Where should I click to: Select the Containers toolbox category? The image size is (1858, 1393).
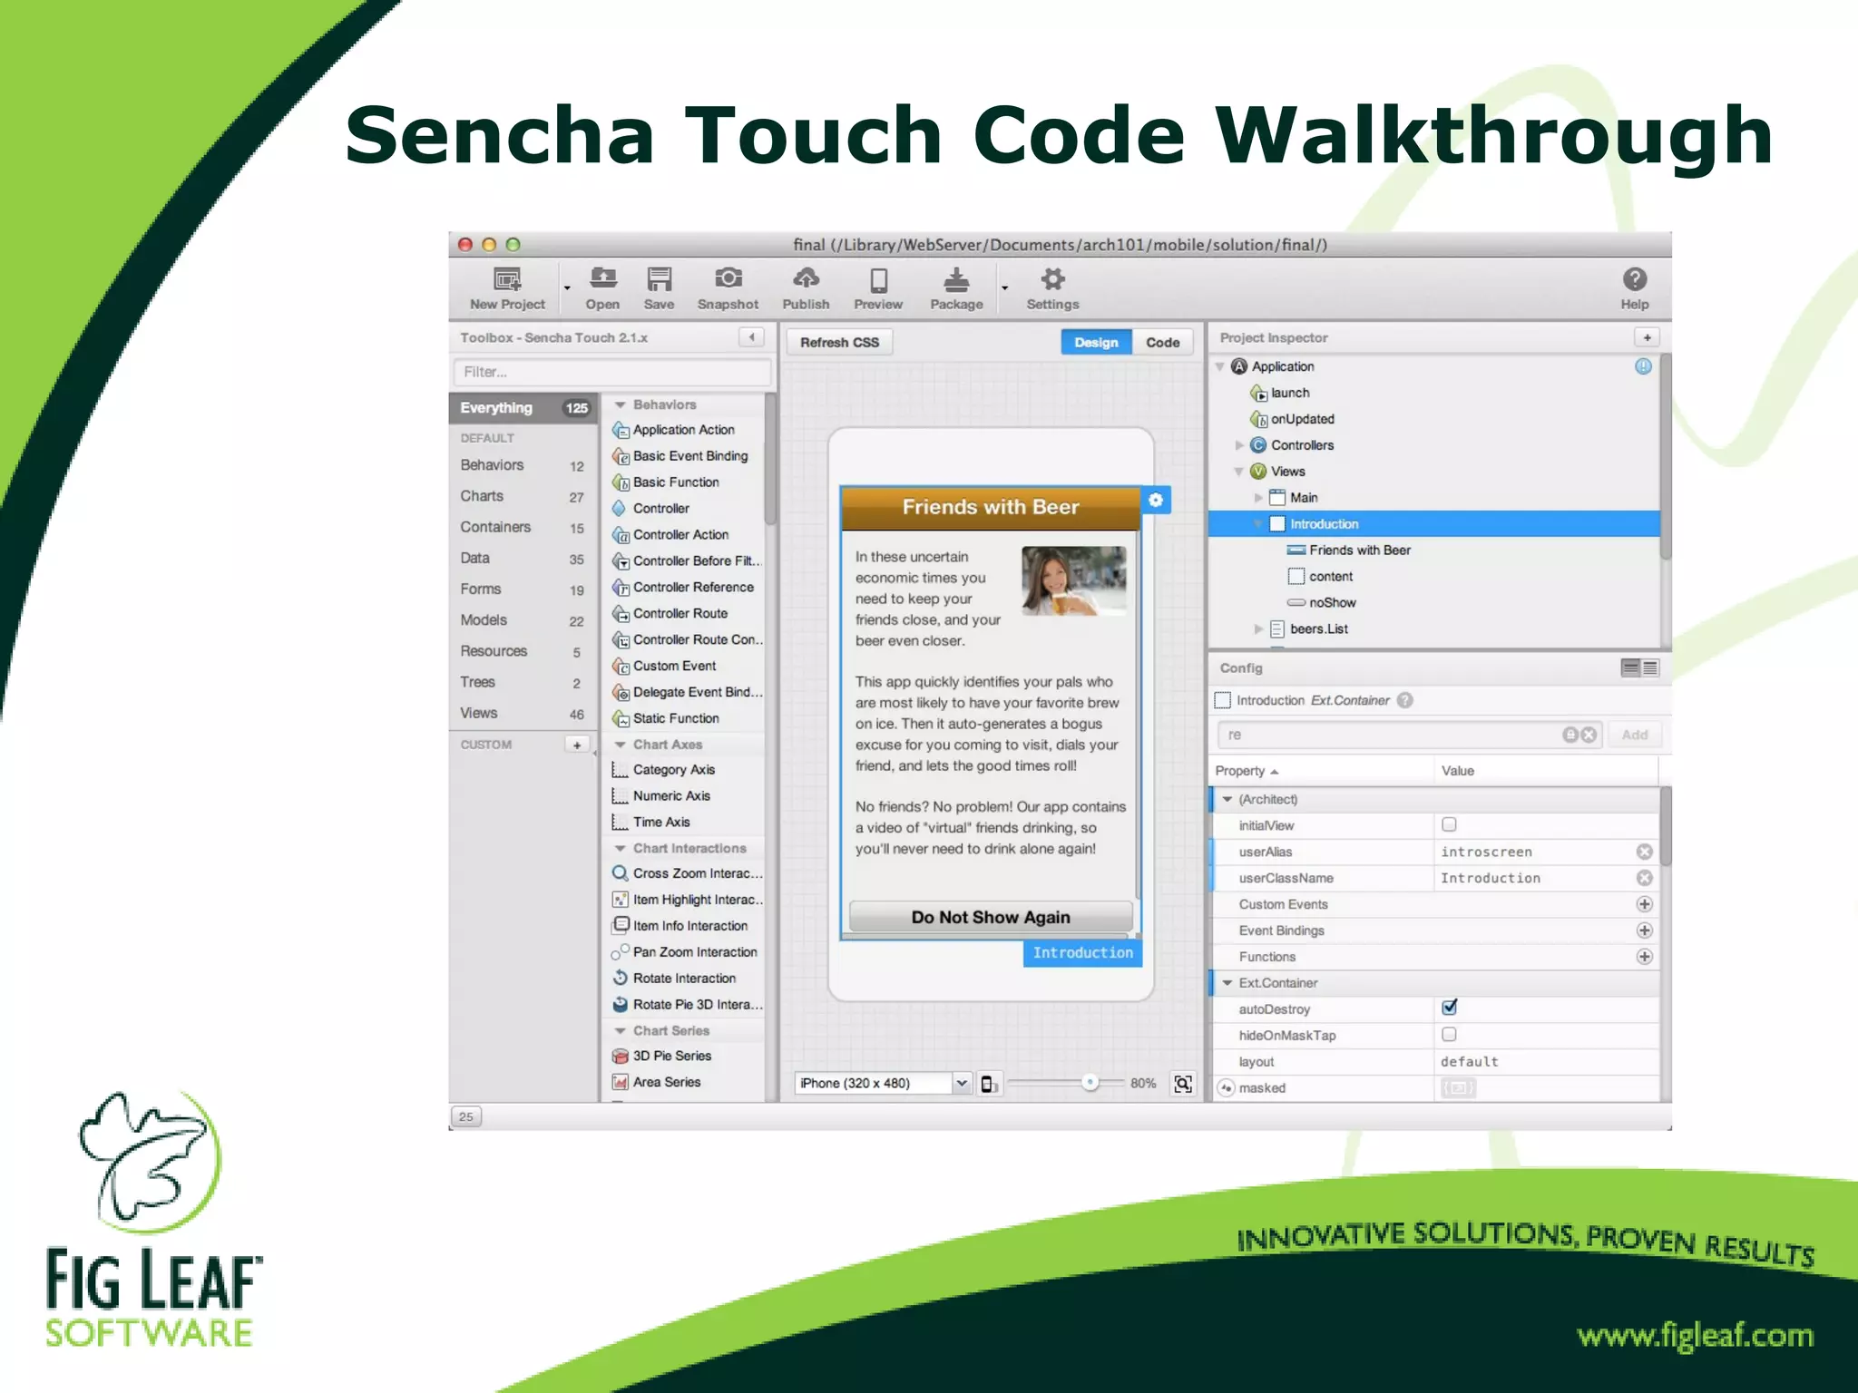tap(523, 527)
